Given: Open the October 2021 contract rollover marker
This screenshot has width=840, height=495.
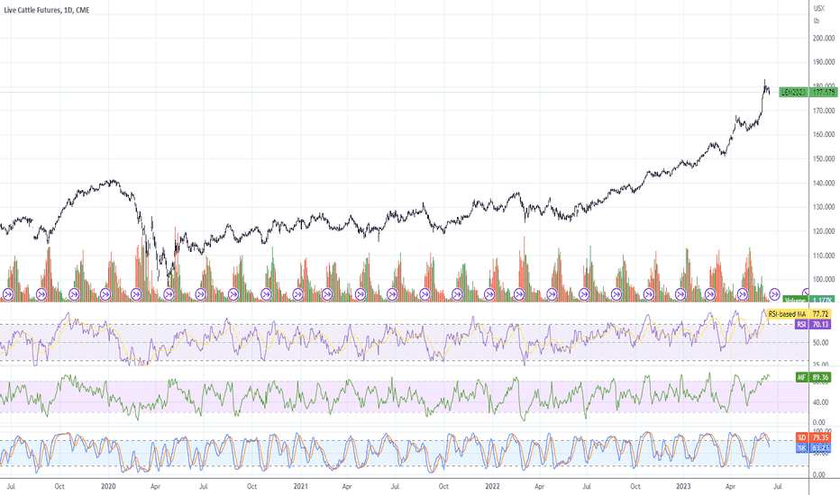Looking at the screenshot, I should click(x=457, y=293).
